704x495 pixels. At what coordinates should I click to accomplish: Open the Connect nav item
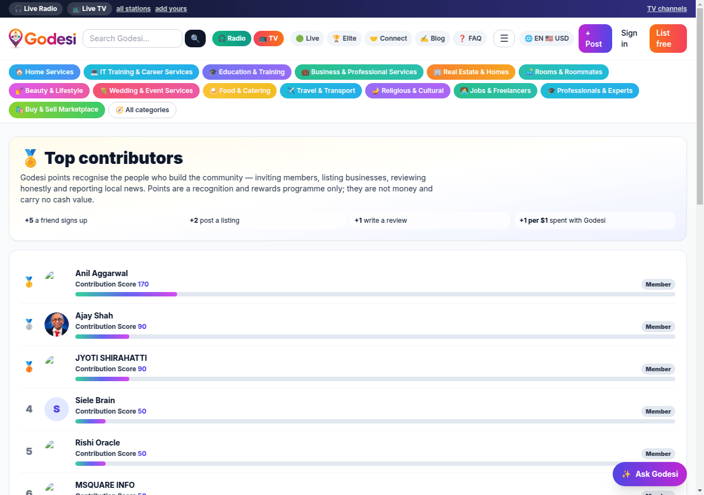point(388,38)
